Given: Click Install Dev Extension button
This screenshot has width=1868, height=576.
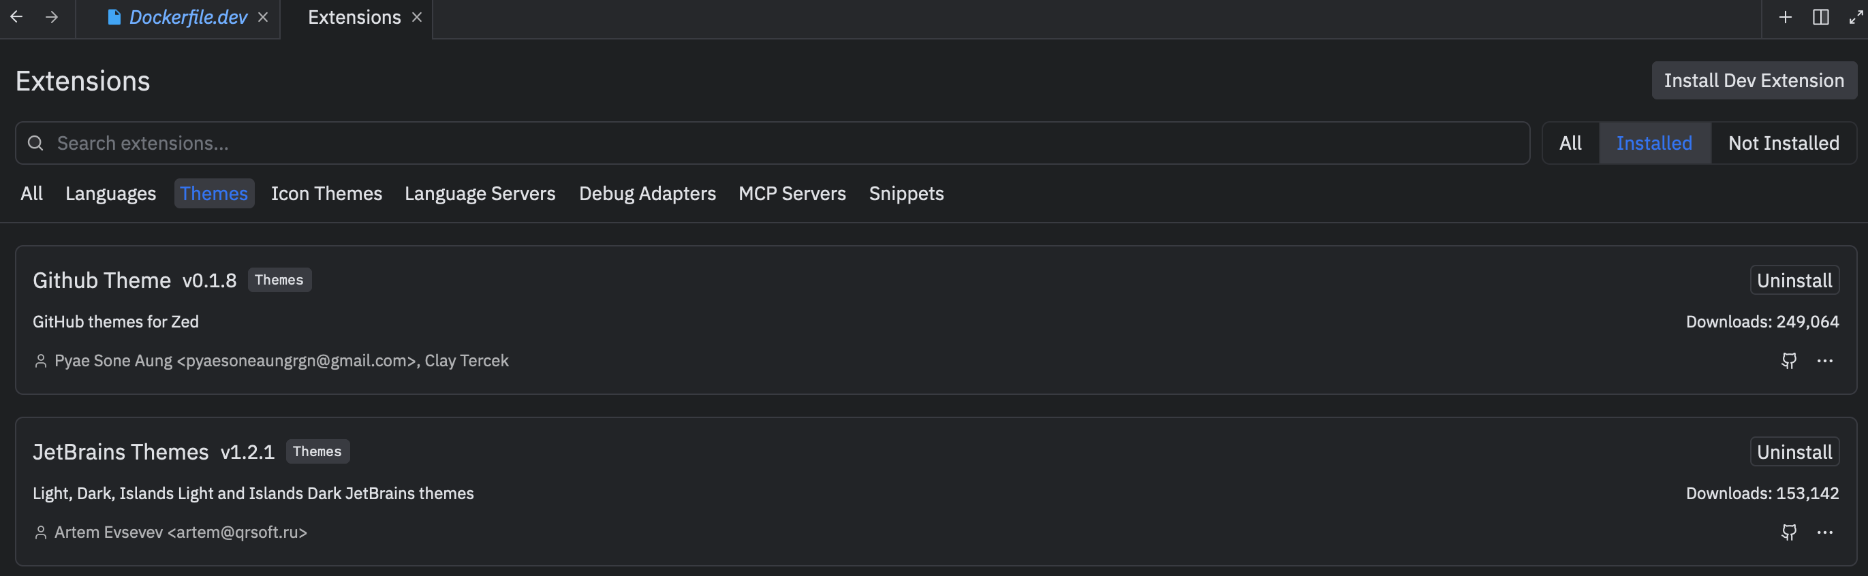Looking at the screenshot, I should (1754, 80).
